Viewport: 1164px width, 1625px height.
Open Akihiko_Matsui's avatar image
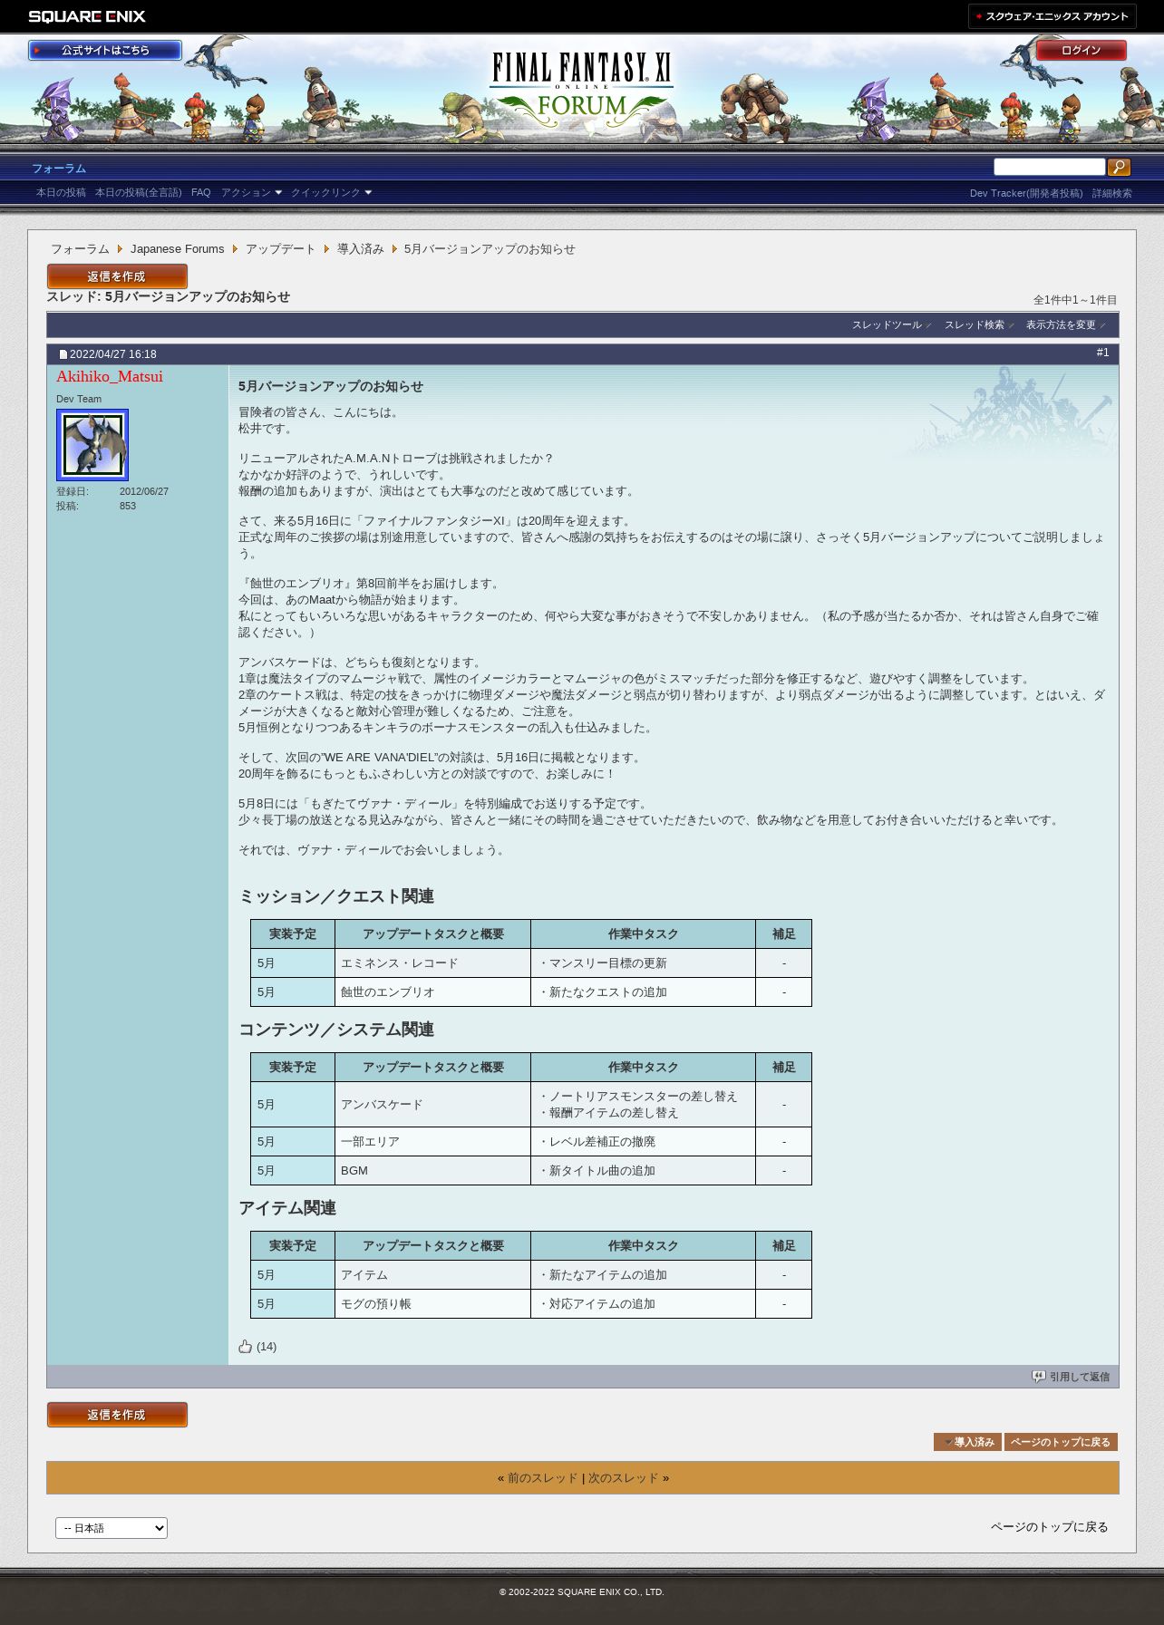(92, 444)
